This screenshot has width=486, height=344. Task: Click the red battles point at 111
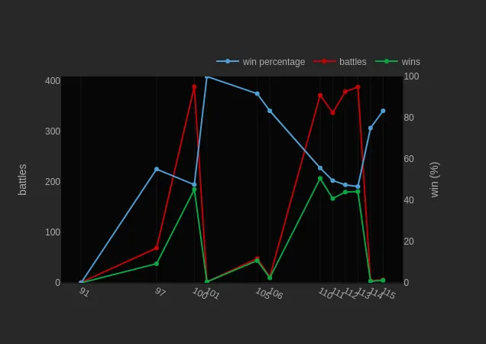pyautogui.click(x=333, y=112)
